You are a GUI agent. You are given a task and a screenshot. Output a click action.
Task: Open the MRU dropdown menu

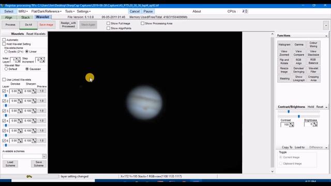tap(23, 11)
